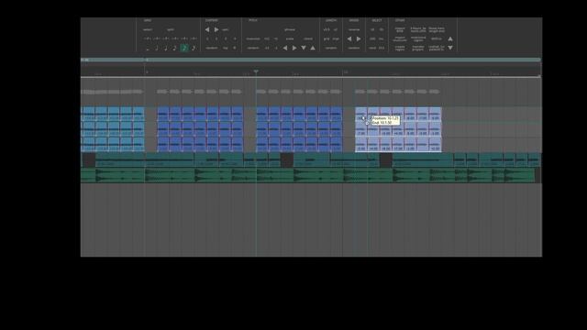Viewport: 587px width, 330px height.
Task: Click random button in Order section
Action: point(354,48)
